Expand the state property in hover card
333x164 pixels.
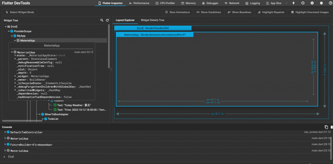pos(15,56)
